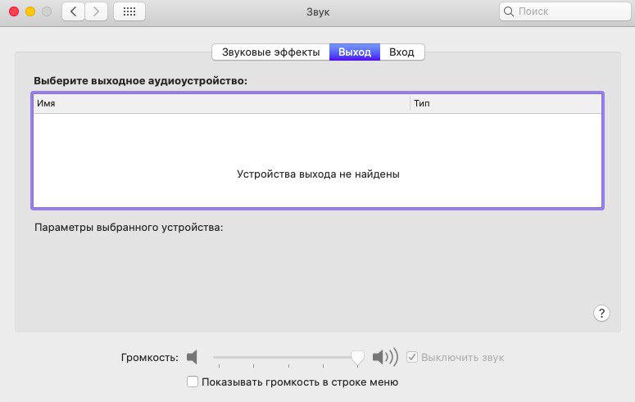
Task: Click the magnifier icon in search
Action: pos(510,12)
